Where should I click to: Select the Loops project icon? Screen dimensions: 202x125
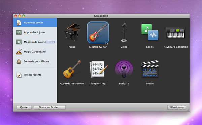(x=150, y=32)
